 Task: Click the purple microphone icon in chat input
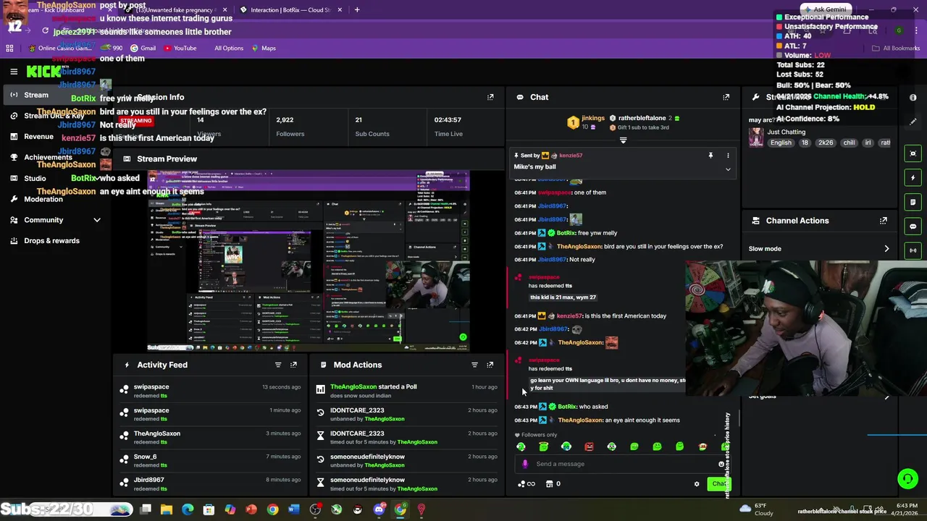525,464
